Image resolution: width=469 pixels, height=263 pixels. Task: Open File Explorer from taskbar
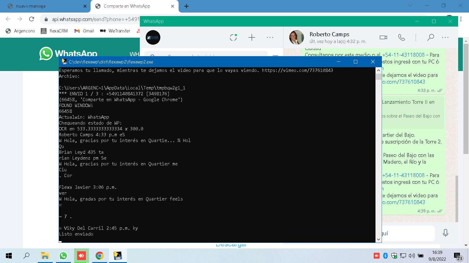[45, 256]
